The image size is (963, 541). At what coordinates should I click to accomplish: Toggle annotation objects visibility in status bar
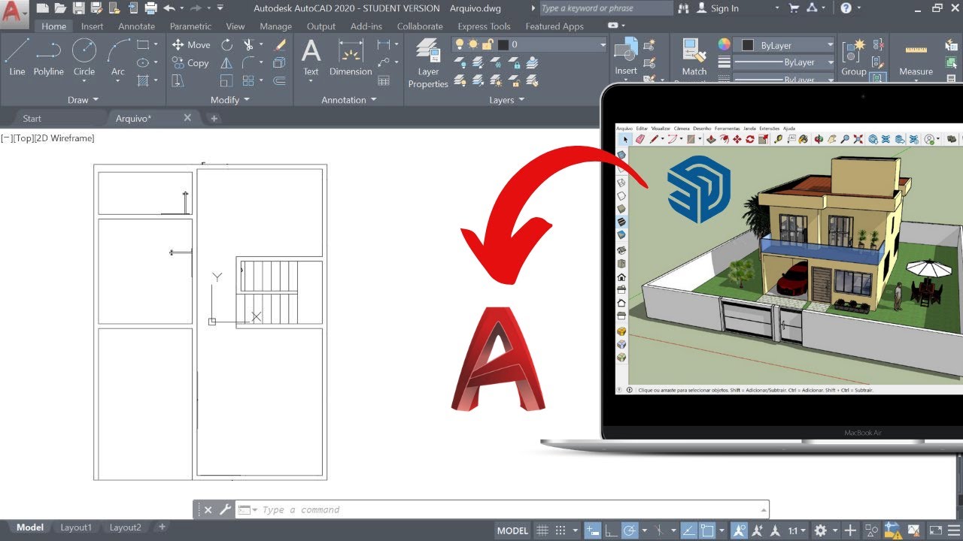739,530
